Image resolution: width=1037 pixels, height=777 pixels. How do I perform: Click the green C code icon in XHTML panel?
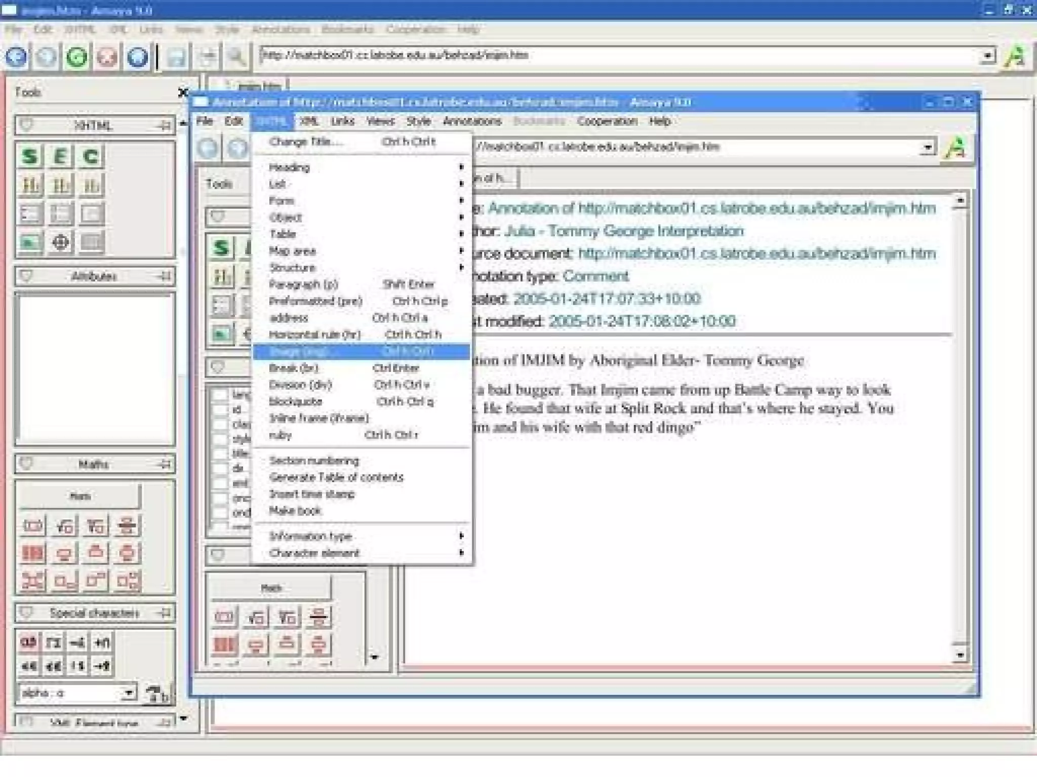click(91, 156)
